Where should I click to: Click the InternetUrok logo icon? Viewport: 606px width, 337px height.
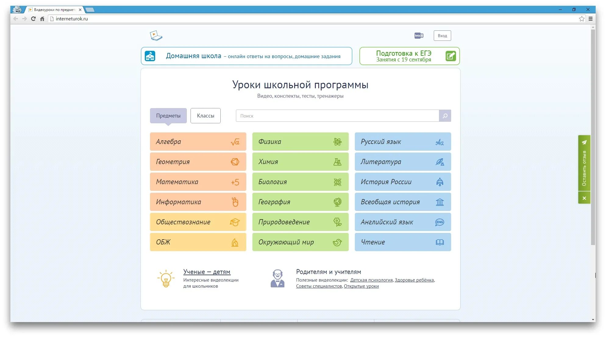156,36
